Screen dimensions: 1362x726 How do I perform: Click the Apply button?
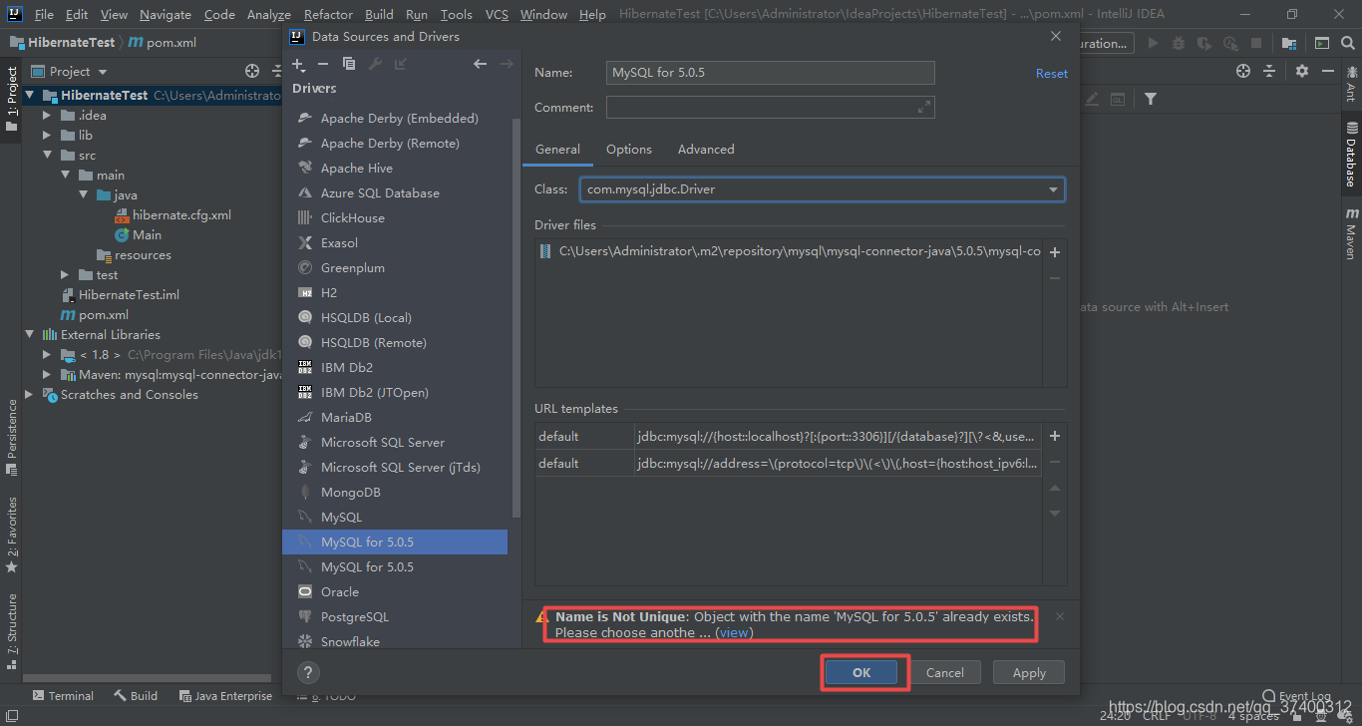coord(1029,672)
